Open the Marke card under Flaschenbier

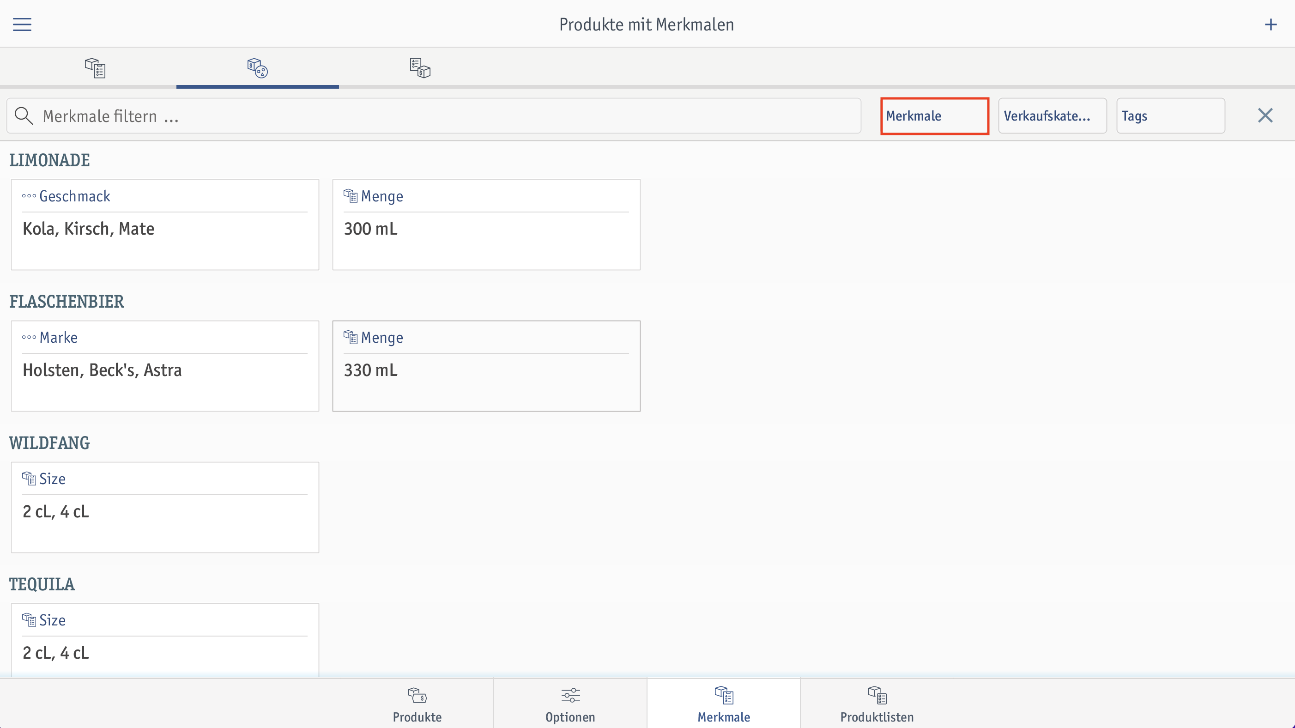click(165, 365)
